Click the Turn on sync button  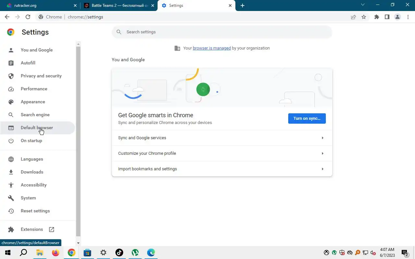[307, 118]
